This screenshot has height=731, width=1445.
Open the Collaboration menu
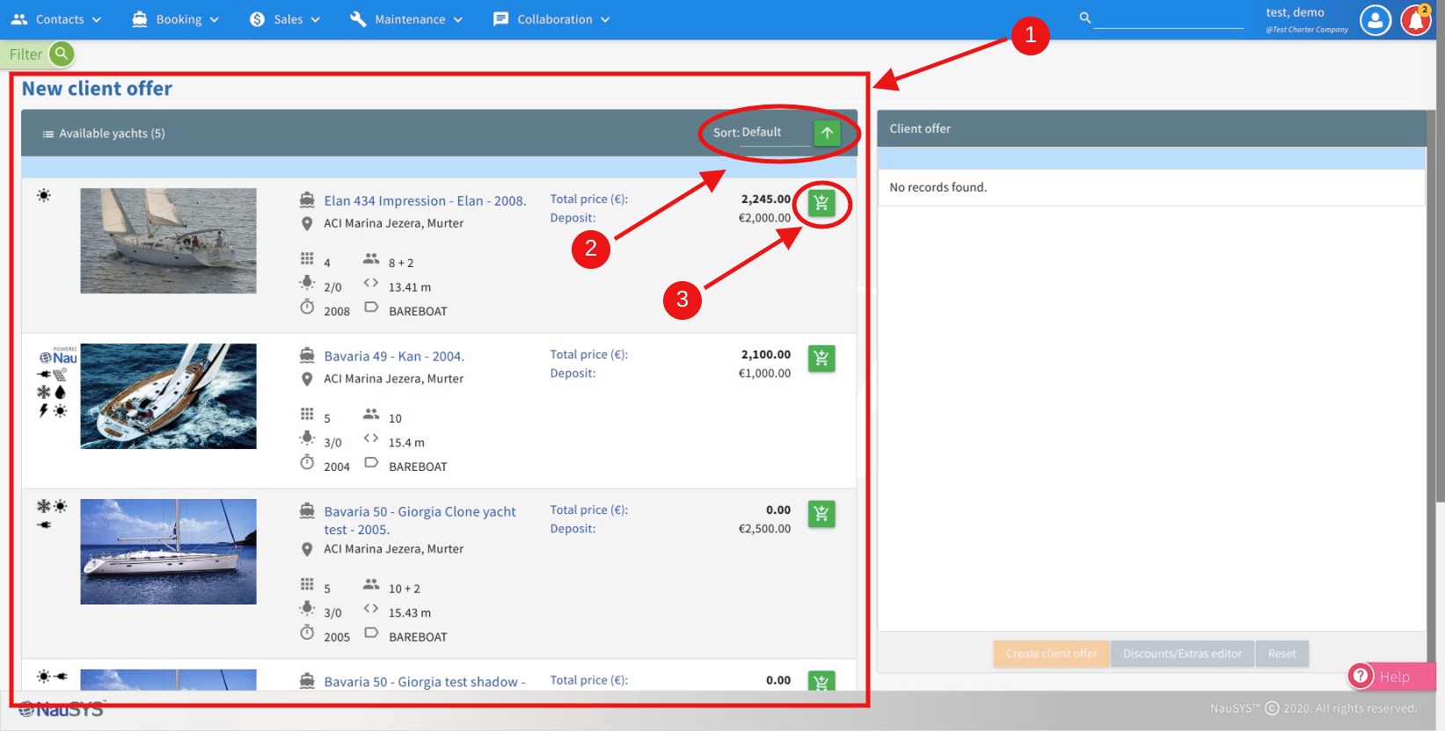(551, 19)
